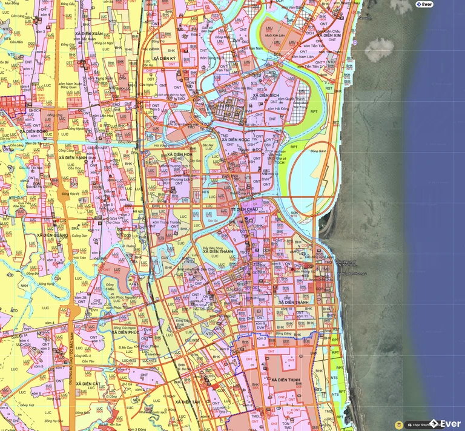Viewport: 465px width, 431px height.
Task: Select the 'XÃ DIỄN THỊNH' zone label
Action: coord(286,380)
